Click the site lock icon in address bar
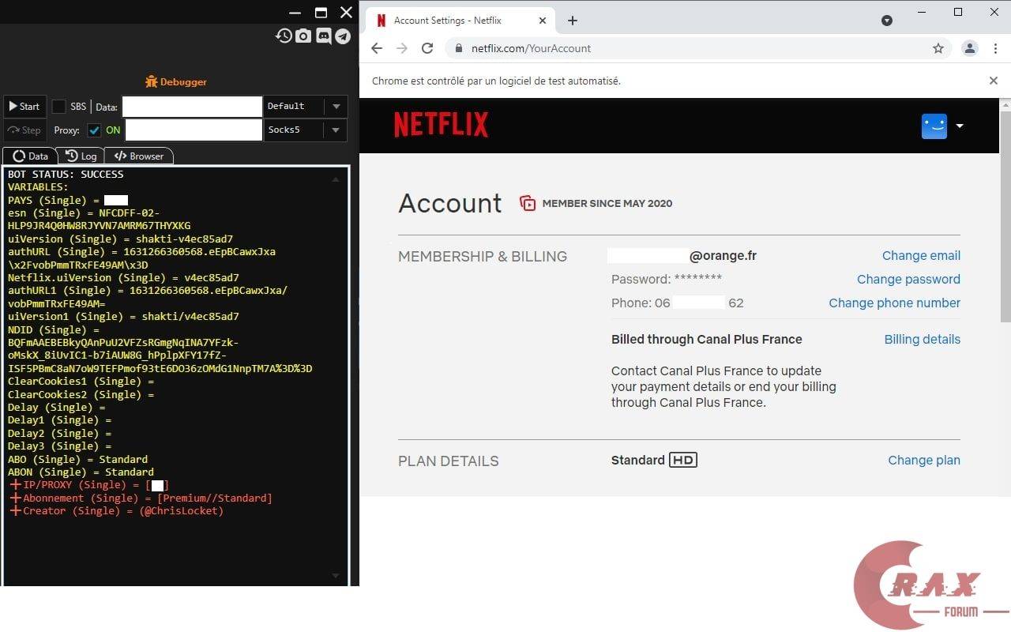 pyautogui.click(x=458, y=48)
